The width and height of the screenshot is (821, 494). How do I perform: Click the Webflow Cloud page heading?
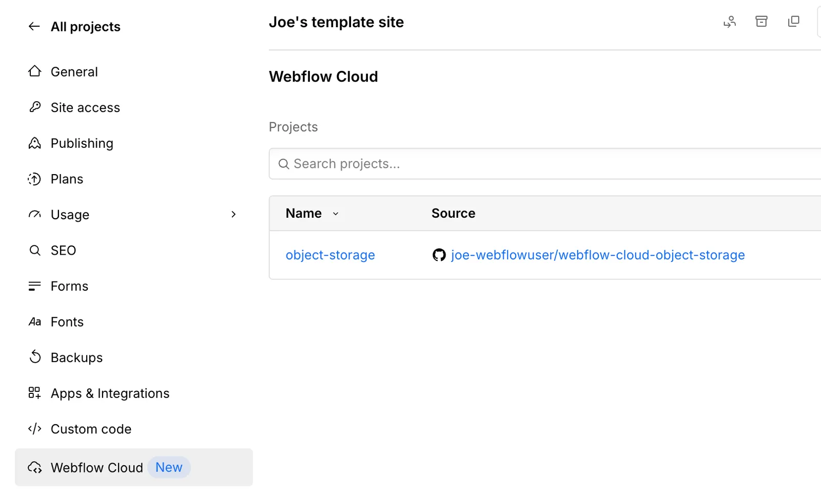point(323,77)
